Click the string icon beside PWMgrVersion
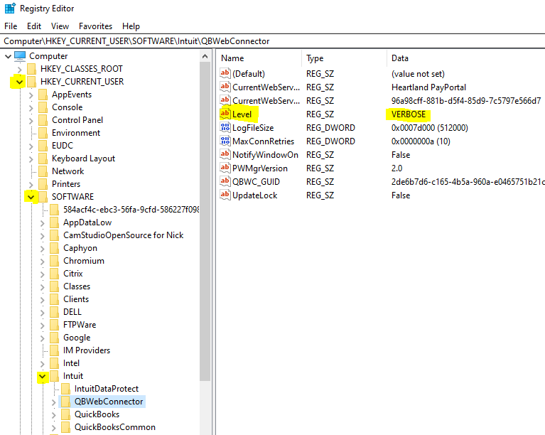The width and height of the screenshot is (545, 435). pyautogui.click(x=225, y=168)
